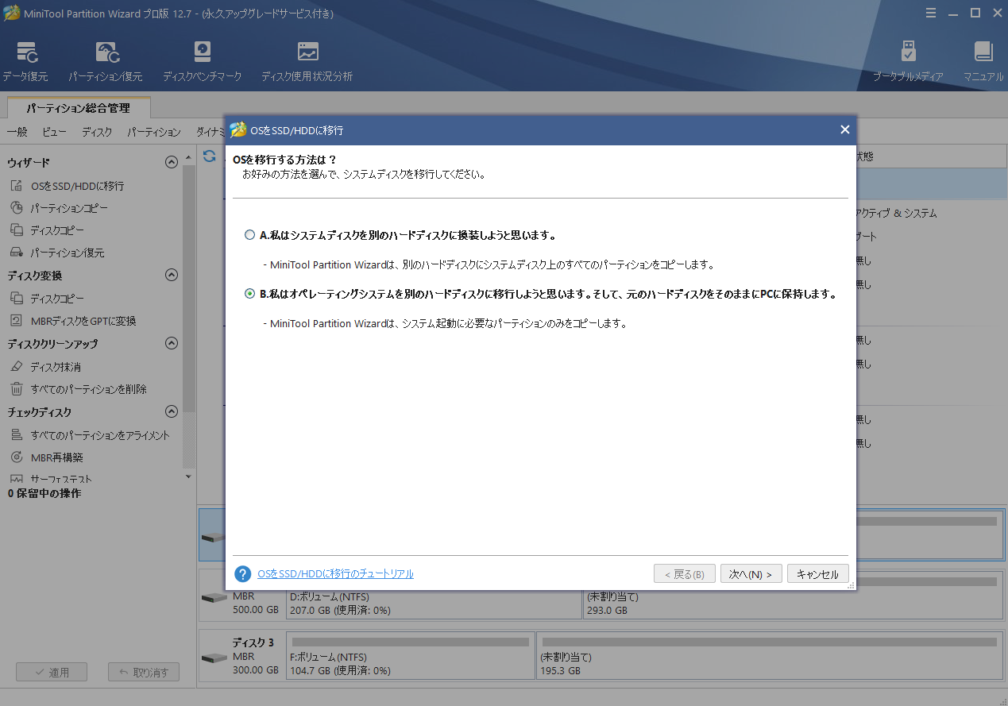Screen dimensions: 1008x706
Task: Select option A to copy all partitions
Action: tap(250, 235)
